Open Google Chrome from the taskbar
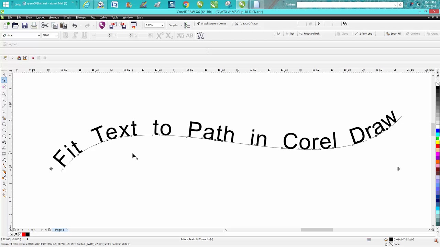Screen dimensions: 440x247 click(186, 4)
